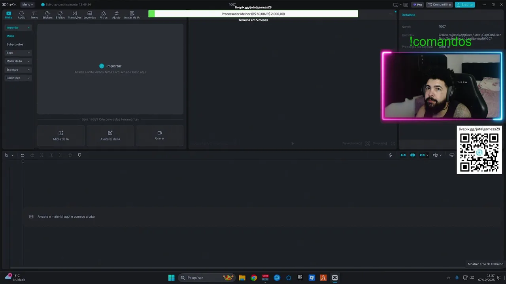Select the Detalhes panel tab
The width and height of the screenshot is (506, 284).
click(x=408, y=15)
